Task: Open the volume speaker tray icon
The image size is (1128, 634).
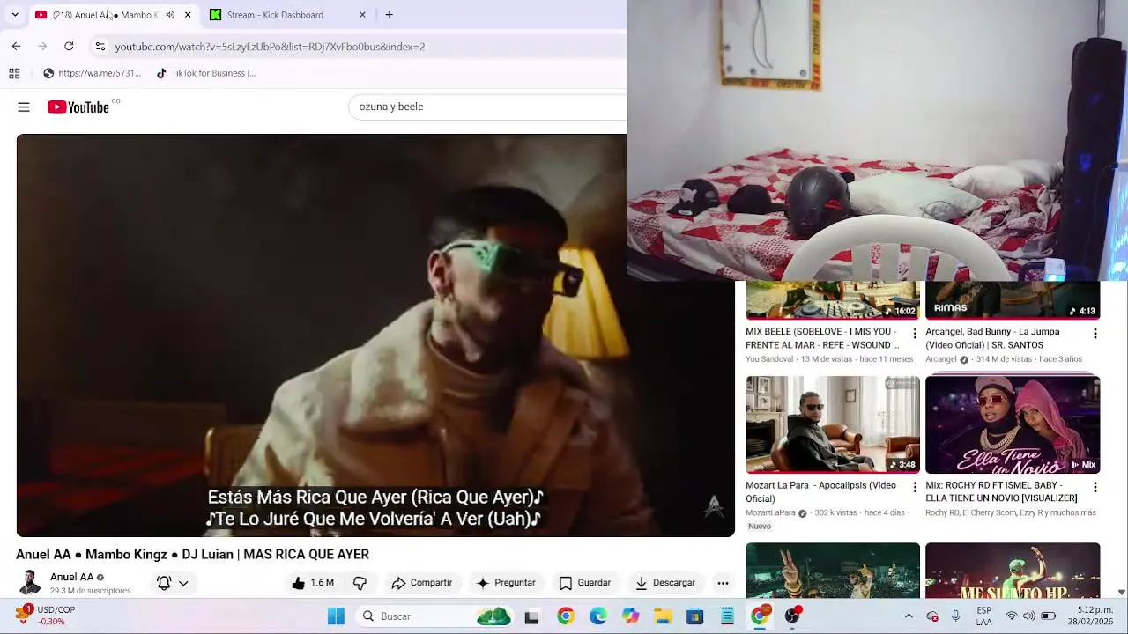Action: pyautogui.click(x=1029, y=616)
